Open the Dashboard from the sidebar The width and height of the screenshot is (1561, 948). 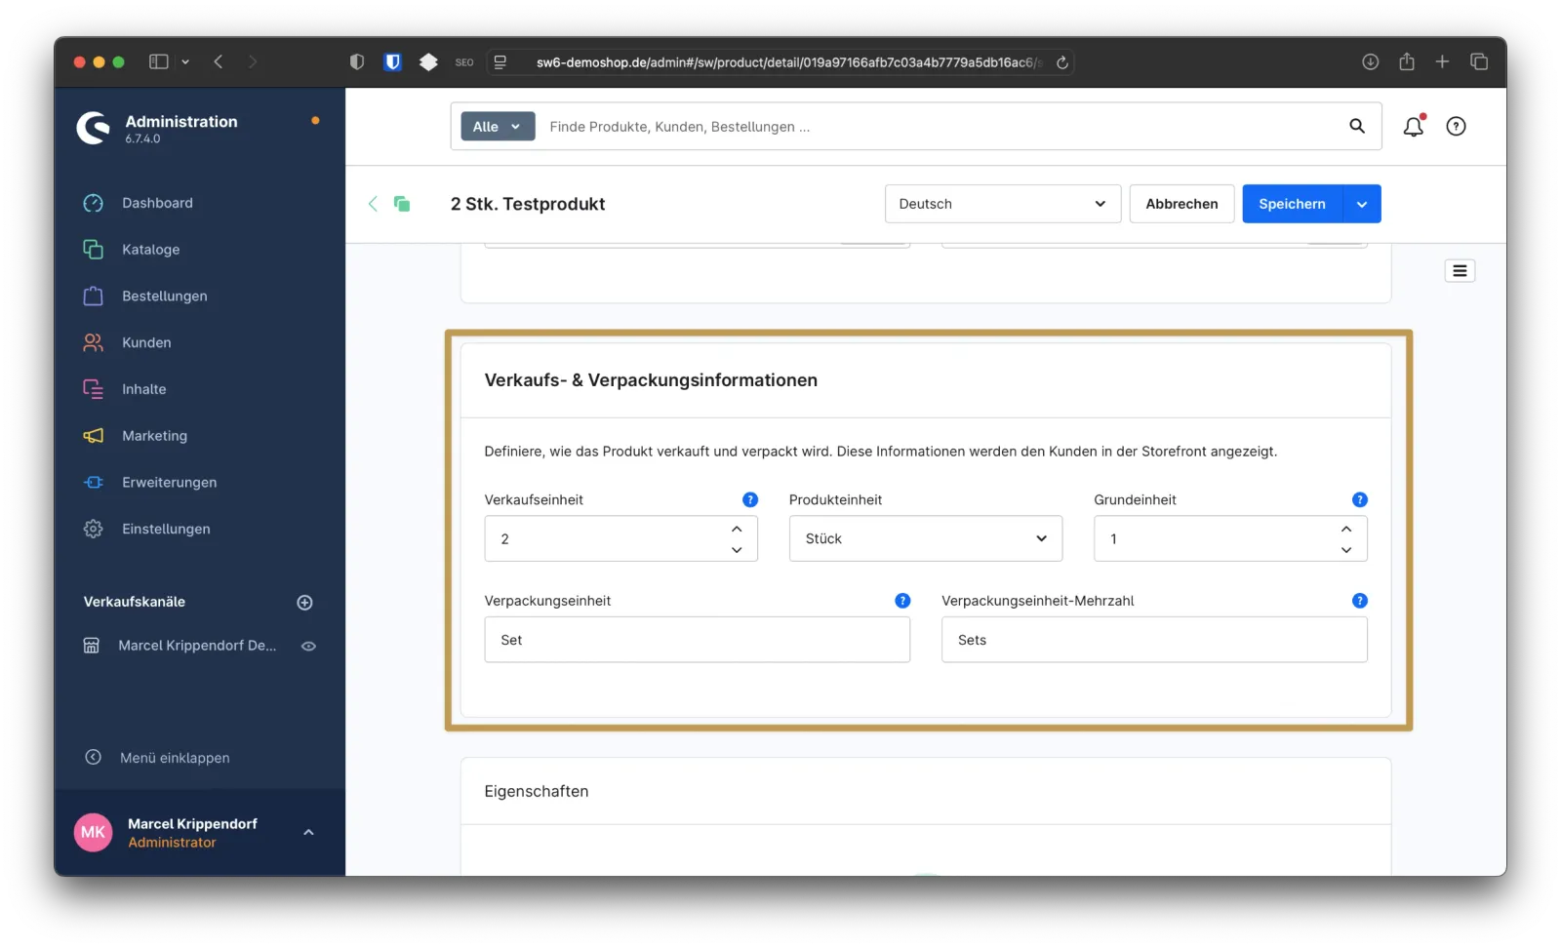point(156,203)
